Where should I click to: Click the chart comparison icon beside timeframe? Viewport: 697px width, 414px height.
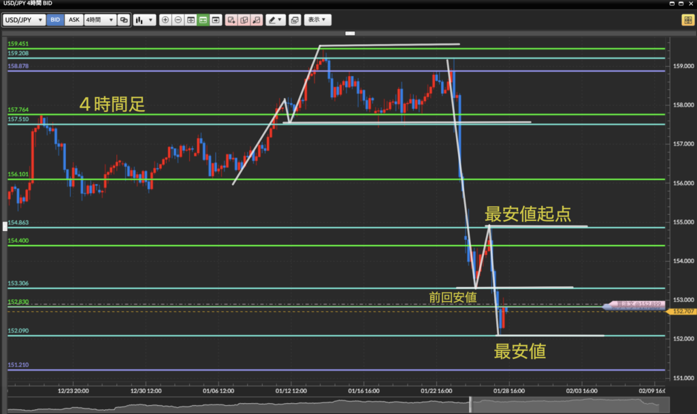(123, 20)
